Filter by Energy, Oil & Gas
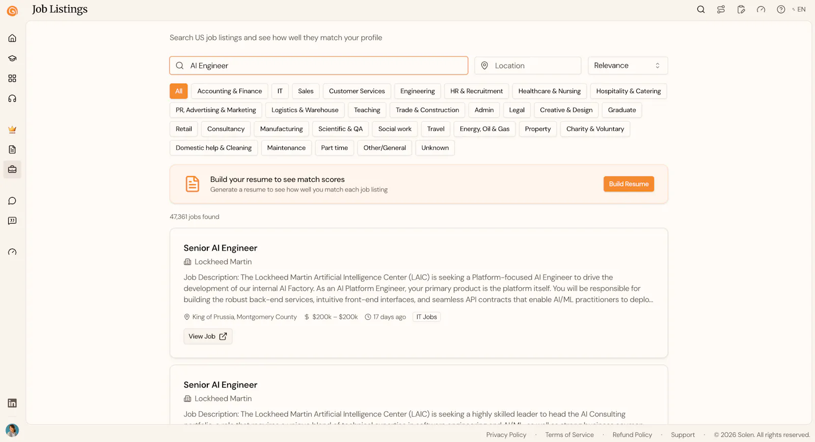The image size is (815, 442). point(485,129)
